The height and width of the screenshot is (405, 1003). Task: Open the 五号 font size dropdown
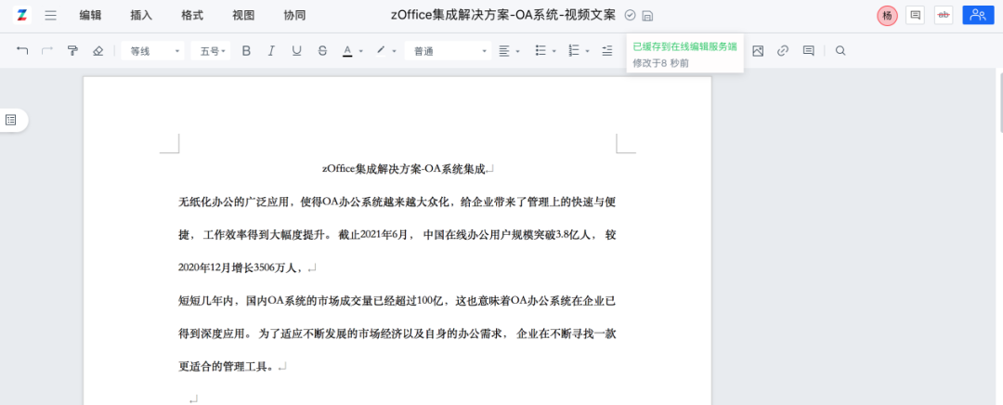pyautogui.click(x=211, y=50)
